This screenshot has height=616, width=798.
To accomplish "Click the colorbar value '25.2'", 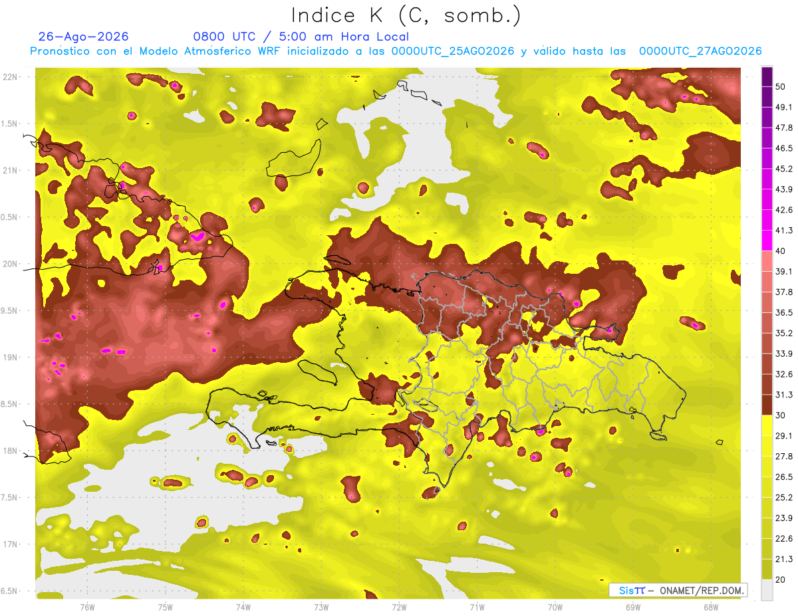I will (x=784, y=498).
